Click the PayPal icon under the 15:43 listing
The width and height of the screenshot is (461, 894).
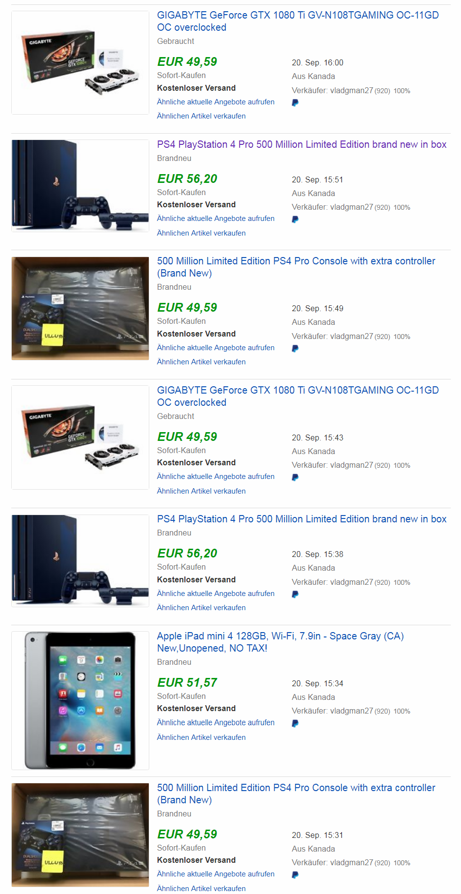(295, 477)
